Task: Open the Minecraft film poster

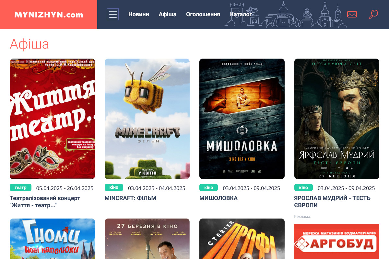Action: 147,118
